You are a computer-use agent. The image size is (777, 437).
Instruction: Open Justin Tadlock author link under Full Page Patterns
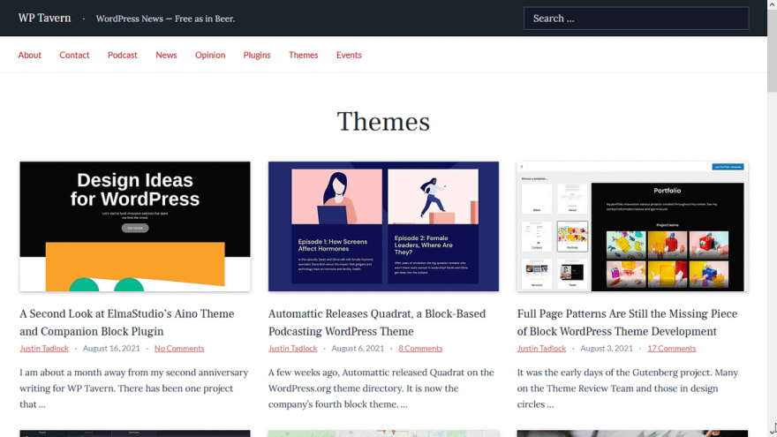pos(541,349)
